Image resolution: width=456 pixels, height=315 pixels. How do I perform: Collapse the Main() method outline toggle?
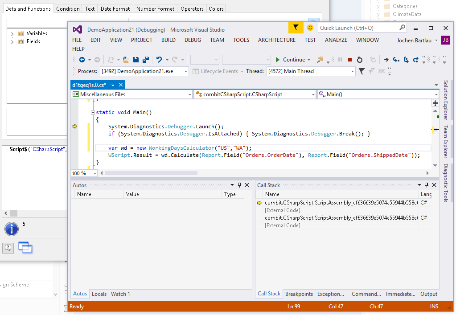[x=93, y=112]
